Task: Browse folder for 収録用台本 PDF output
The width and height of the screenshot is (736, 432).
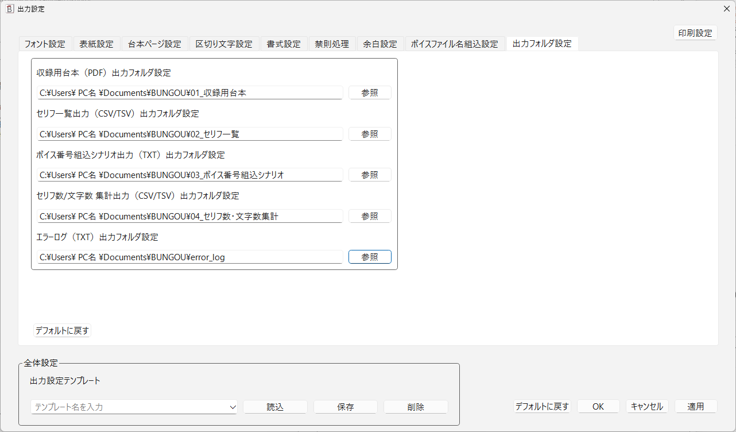Action: (x=370, y=92)
